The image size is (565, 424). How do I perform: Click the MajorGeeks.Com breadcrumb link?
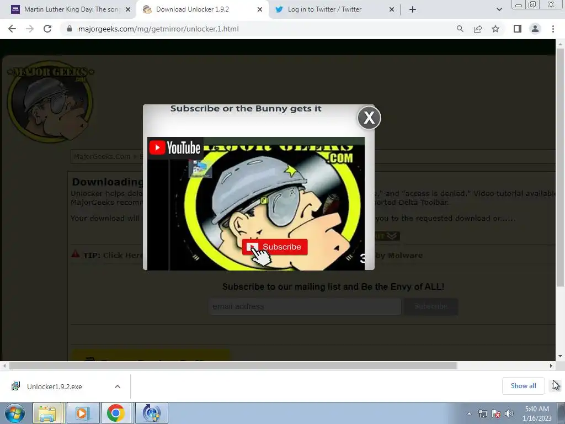102,156
